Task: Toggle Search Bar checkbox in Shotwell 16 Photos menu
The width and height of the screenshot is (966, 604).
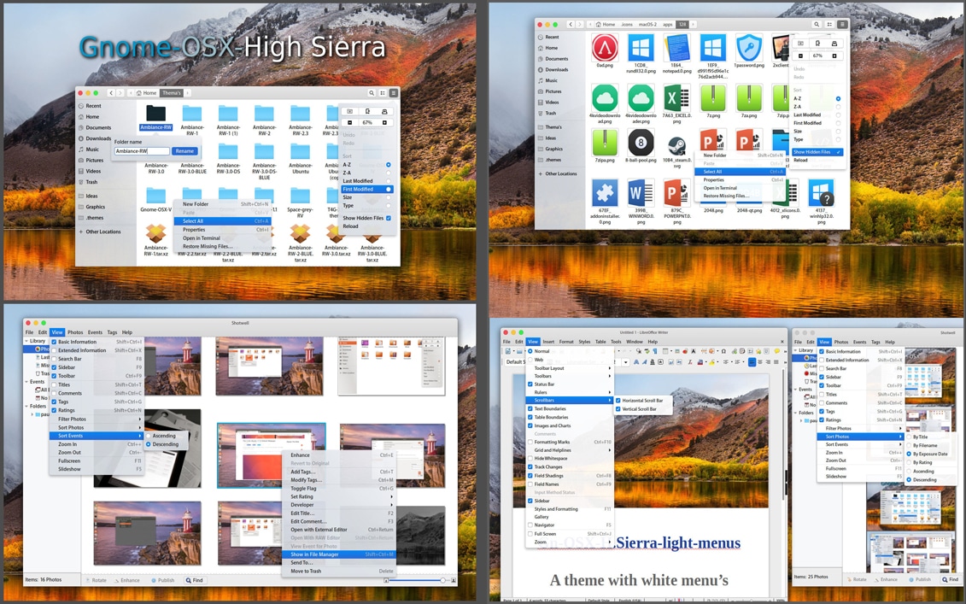Action: (54, 359)
